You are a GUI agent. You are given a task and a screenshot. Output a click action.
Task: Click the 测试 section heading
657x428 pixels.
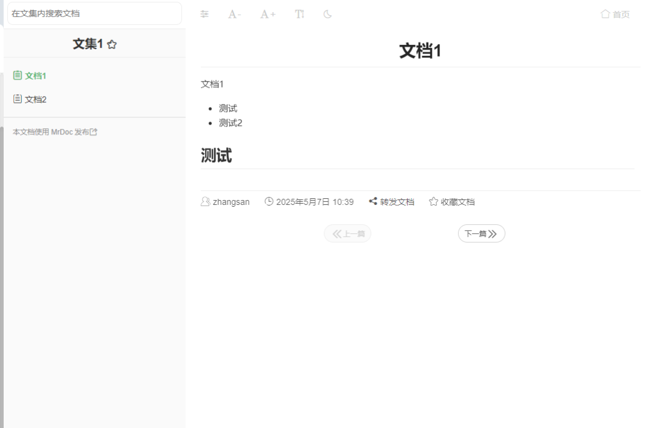pyautogui.click(x=216, y=156)
